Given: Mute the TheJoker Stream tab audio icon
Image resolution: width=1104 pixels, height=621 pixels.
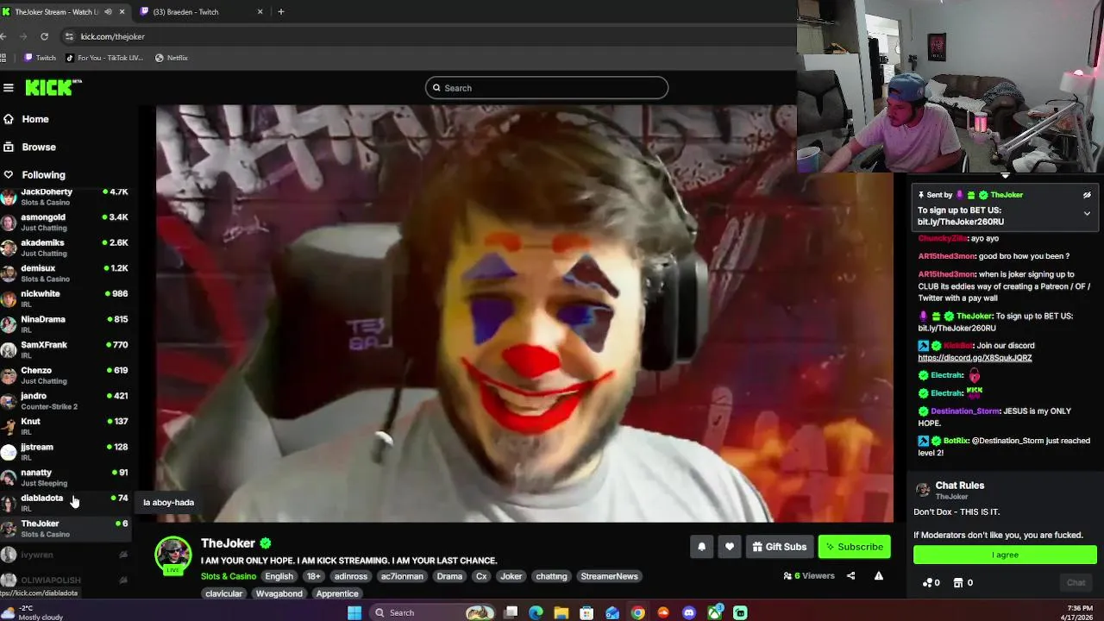Looking at the screenshot, I should tap(108, 12).
